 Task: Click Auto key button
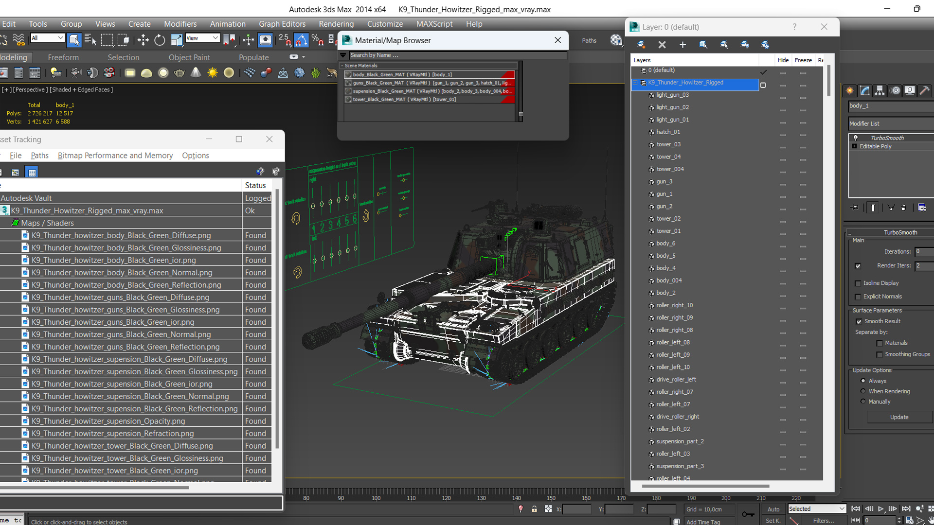click(773, 509)
